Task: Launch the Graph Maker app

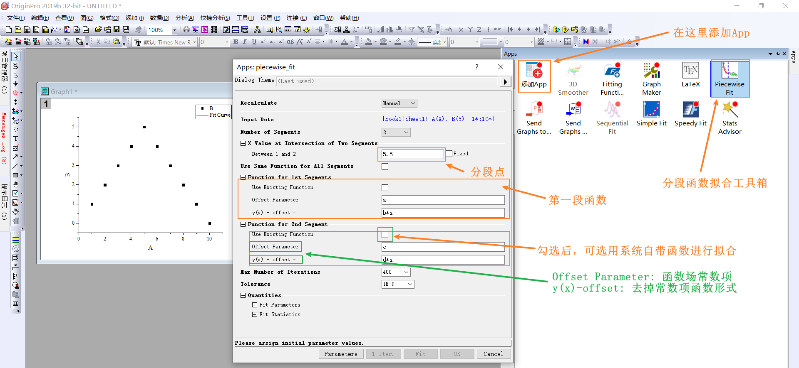Action: (652, 79)
